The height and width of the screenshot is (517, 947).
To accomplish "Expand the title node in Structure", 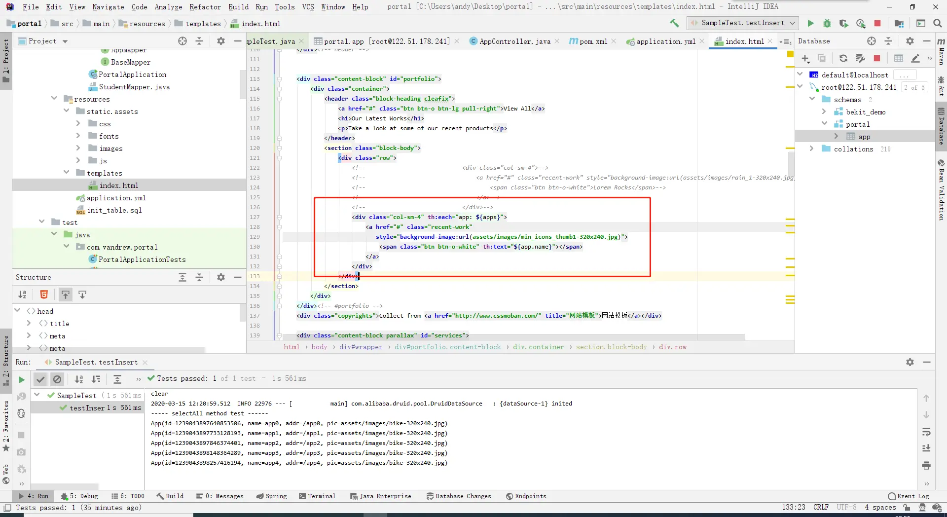I will point(29,323).
